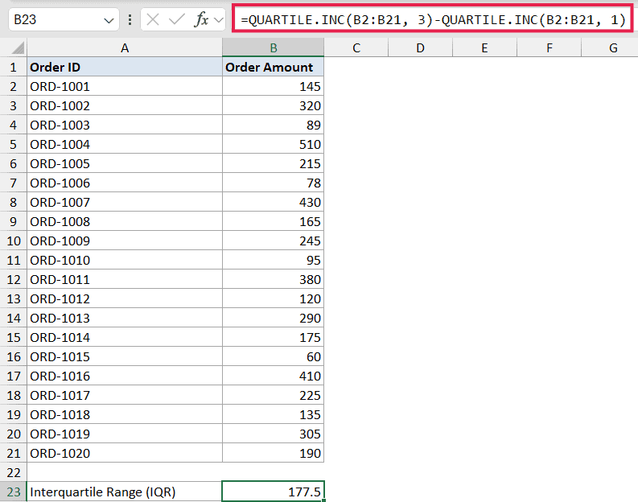Select the order amount 305
The width and height of the screenshot is (638, 502).
click(273, 434)
